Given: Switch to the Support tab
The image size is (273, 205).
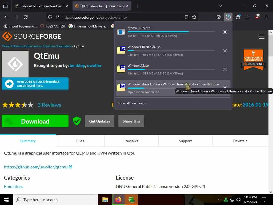Looking at the screenshot, I should point(185,141).
